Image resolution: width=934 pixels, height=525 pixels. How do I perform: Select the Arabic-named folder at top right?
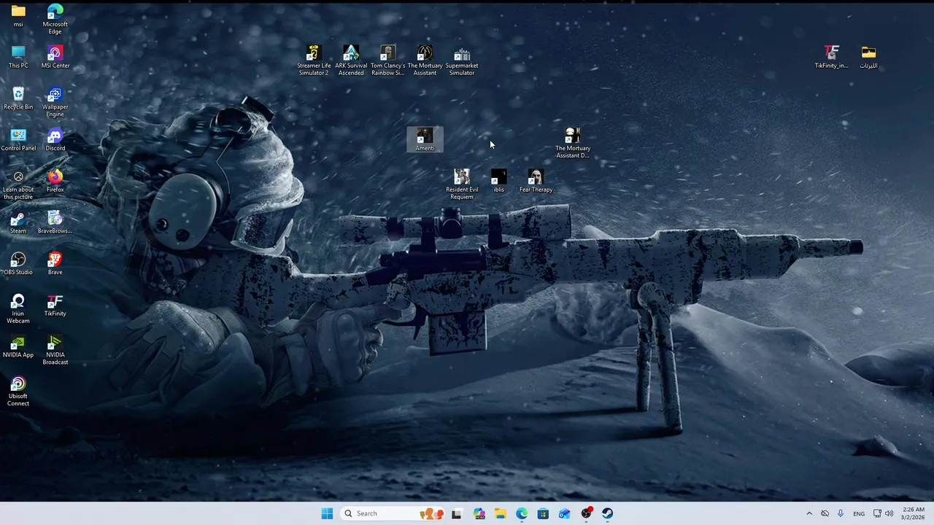point(868,57)
